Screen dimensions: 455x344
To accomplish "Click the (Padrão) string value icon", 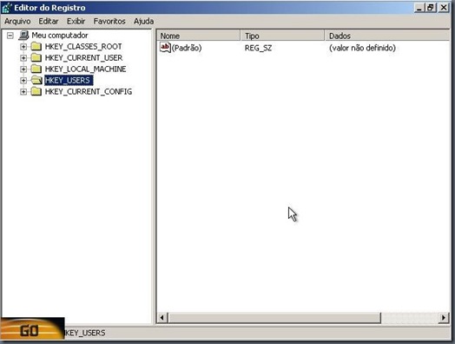I will (x=165, y=47).
